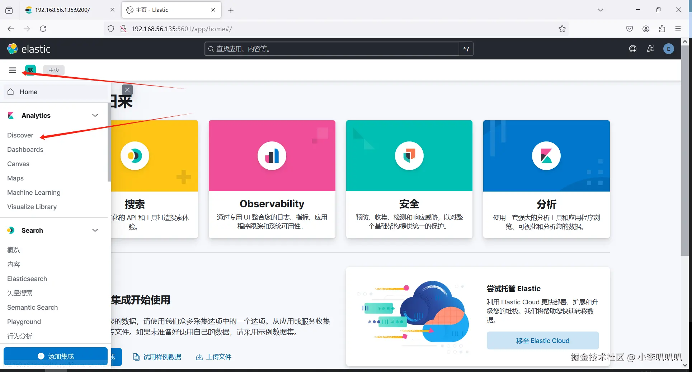This screenshot has height=372, width=692.
Task: Click the keyboard shortcut slash badge
Action: click(466, 49)
